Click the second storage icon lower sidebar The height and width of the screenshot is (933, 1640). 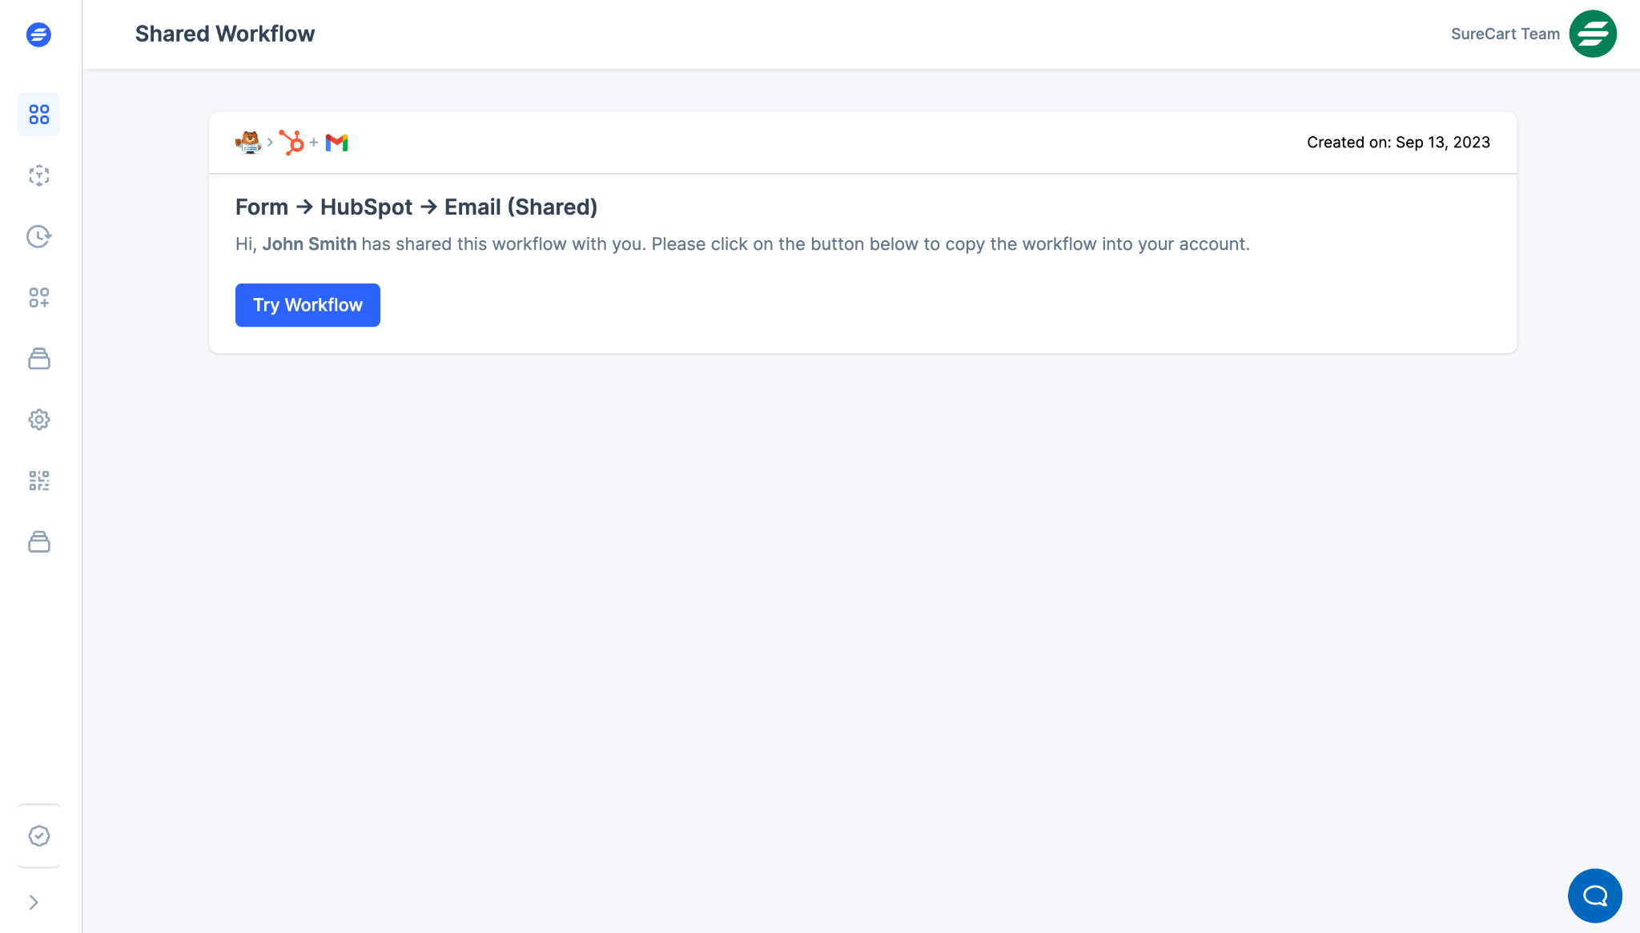[x=39, y=542]
